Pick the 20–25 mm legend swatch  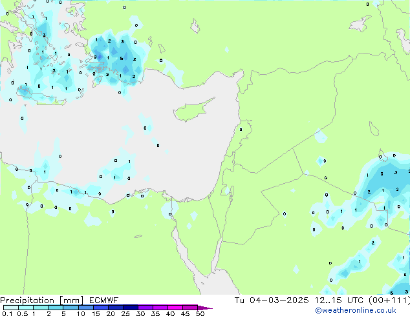pyautogui.click(x=116, y=308)
